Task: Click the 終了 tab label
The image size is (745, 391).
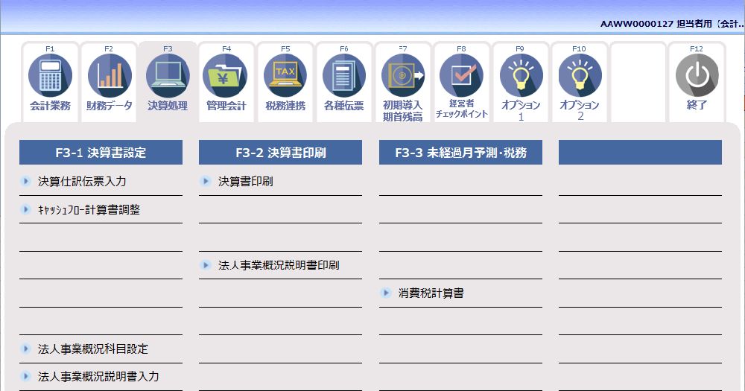Action: (x=697, y=105)
